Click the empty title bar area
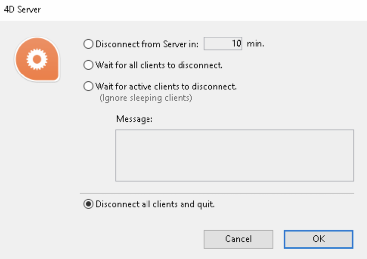 tap(197, 10)
